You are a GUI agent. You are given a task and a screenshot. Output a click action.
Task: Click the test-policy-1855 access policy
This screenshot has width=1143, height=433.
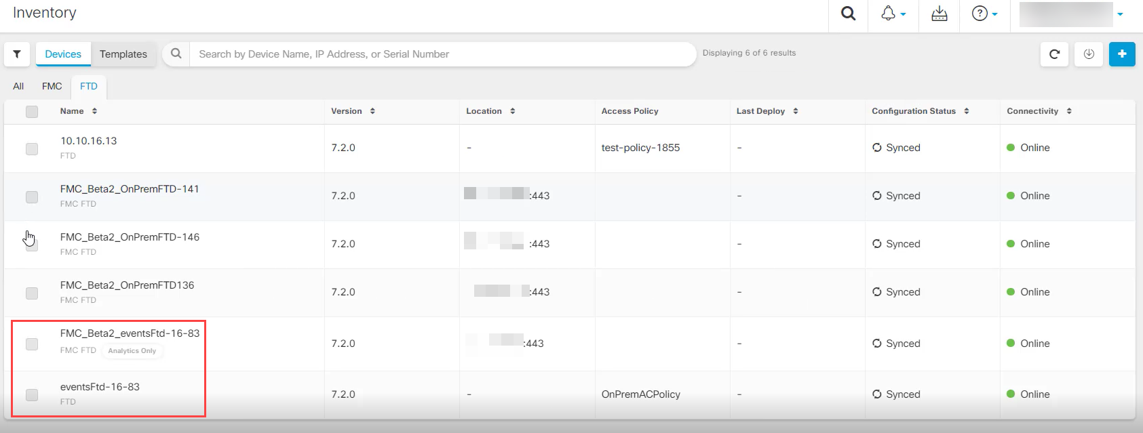click(640, 148)
